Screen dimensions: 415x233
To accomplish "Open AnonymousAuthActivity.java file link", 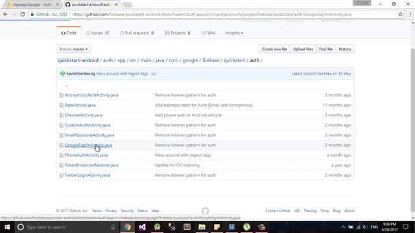I will (x=91, y=95).
